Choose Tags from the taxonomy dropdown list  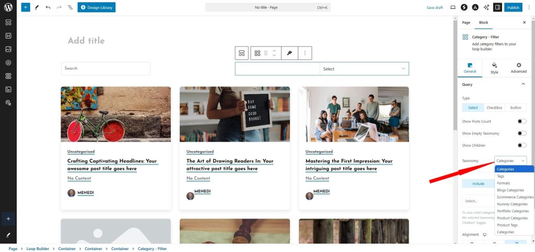[x=501, y=176]
